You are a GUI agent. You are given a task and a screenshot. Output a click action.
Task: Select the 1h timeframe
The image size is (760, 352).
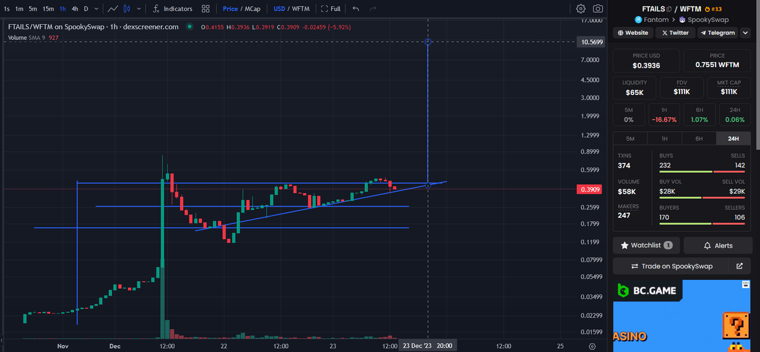click(x=63, y=9)
